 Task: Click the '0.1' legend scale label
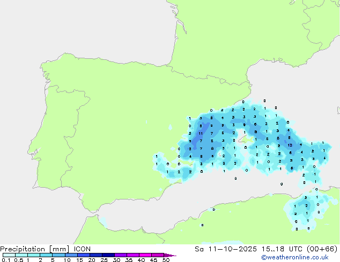pyautogui.click(x=6, y=260)
